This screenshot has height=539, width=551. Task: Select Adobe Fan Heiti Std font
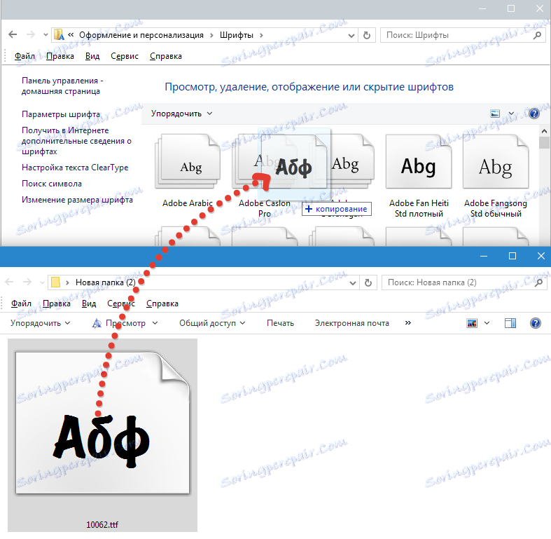[419, 176]
